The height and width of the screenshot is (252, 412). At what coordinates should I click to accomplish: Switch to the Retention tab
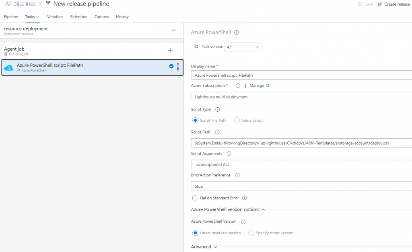(79, 16)
